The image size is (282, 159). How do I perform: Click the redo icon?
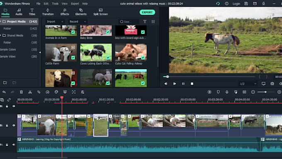pyautogui.click(x=12, y=92)
